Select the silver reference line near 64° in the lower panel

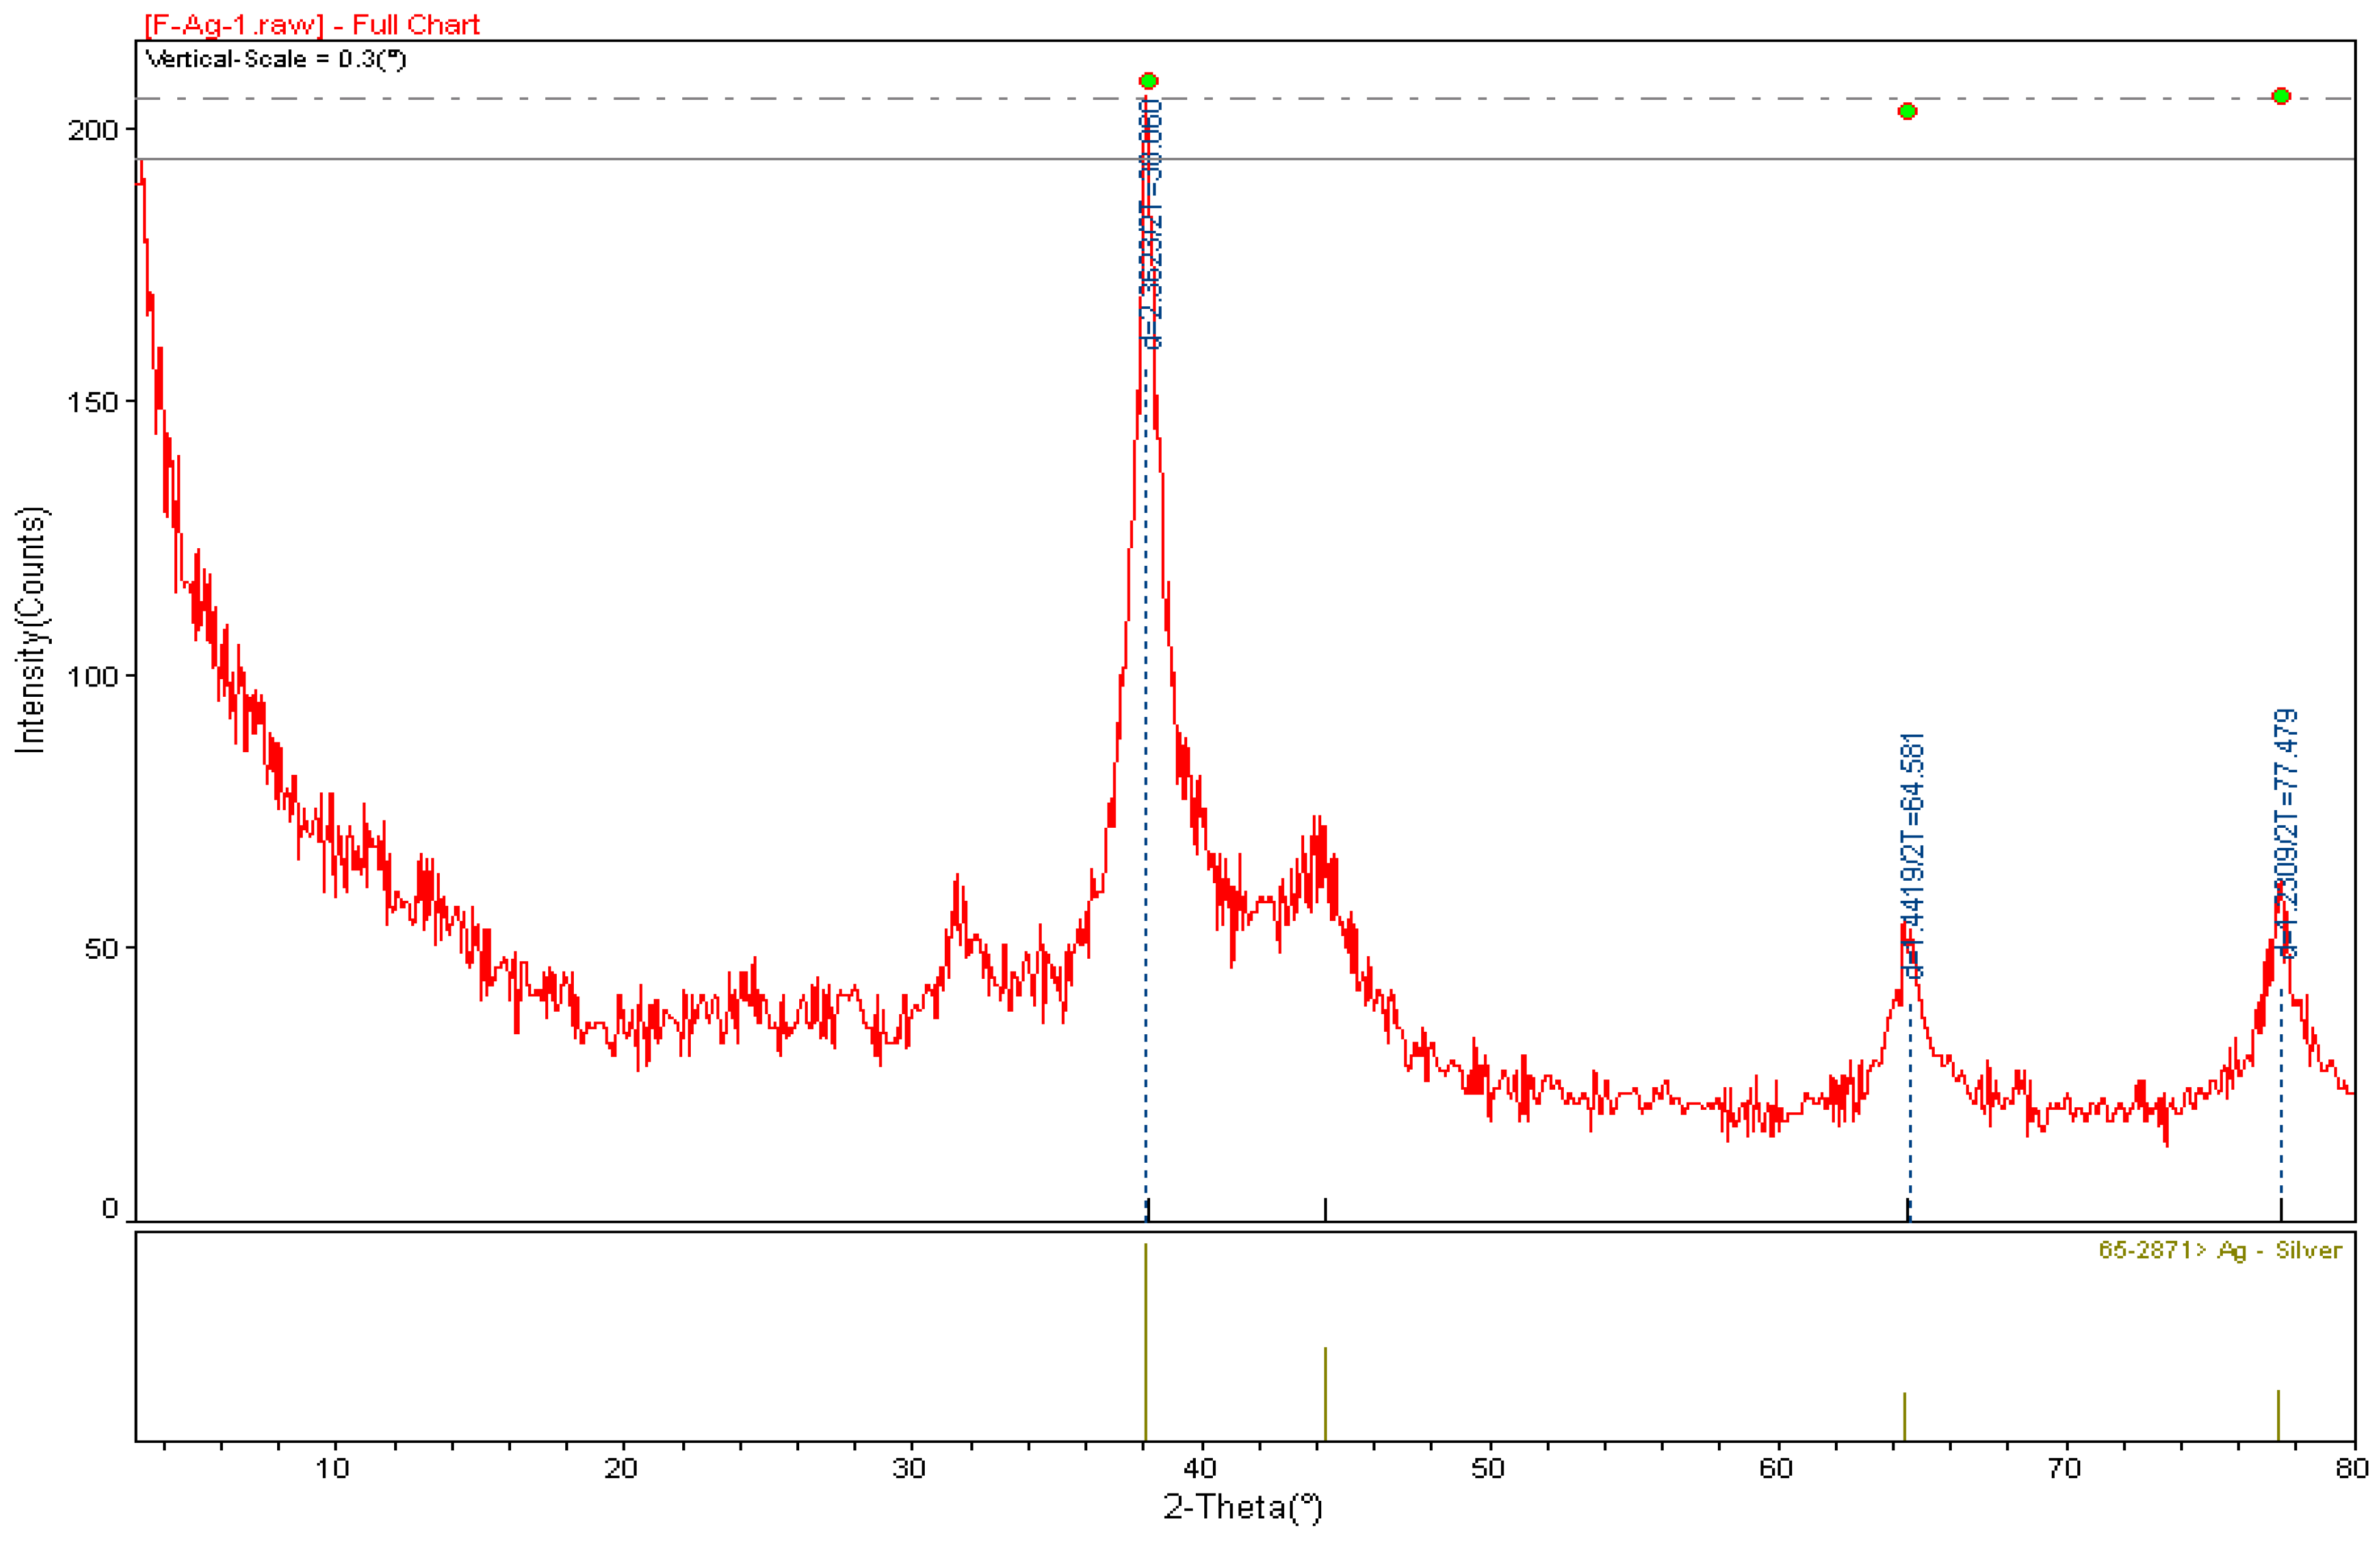click(1904, 1416)
